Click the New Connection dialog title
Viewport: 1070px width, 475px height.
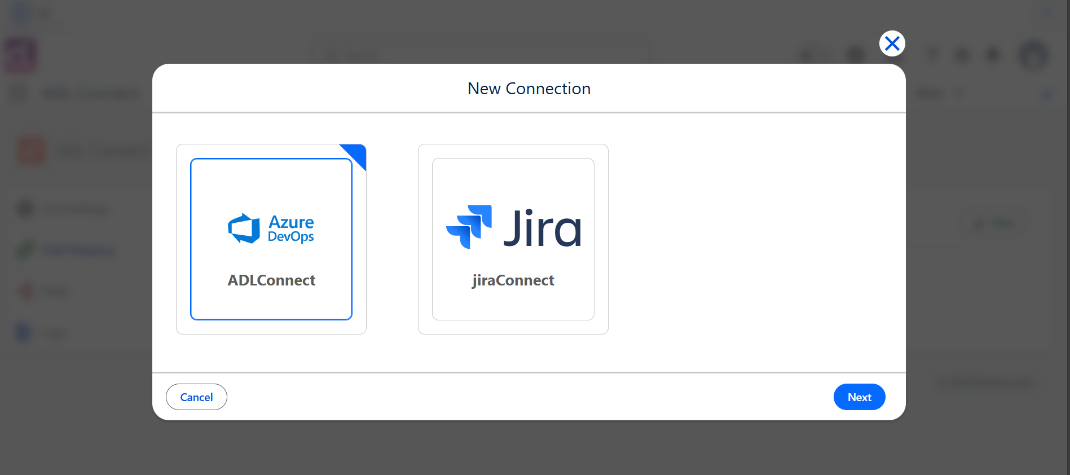(x=529, y=89)
